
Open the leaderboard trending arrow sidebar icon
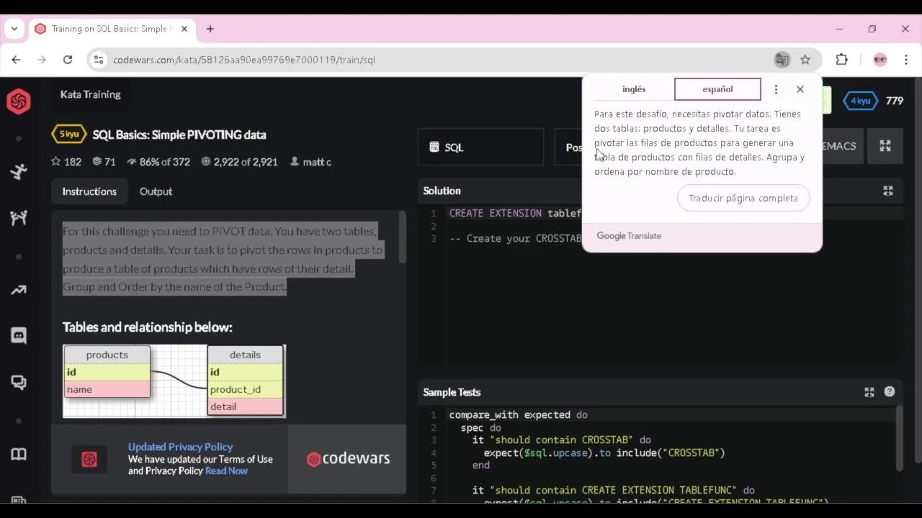coord(19,290)
